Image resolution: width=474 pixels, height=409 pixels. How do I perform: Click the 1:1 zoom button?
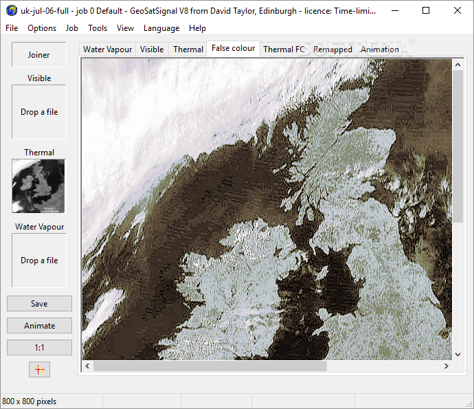(39, 348)
